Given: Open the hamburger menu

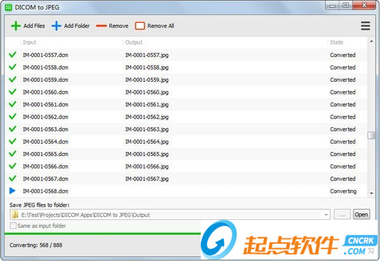Looking at the screenshot, I should click(365, 26).
